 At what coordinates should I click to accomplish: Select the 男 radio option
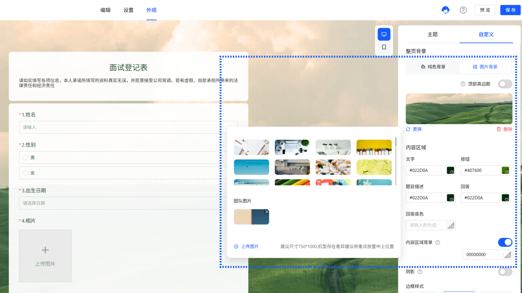25,158
